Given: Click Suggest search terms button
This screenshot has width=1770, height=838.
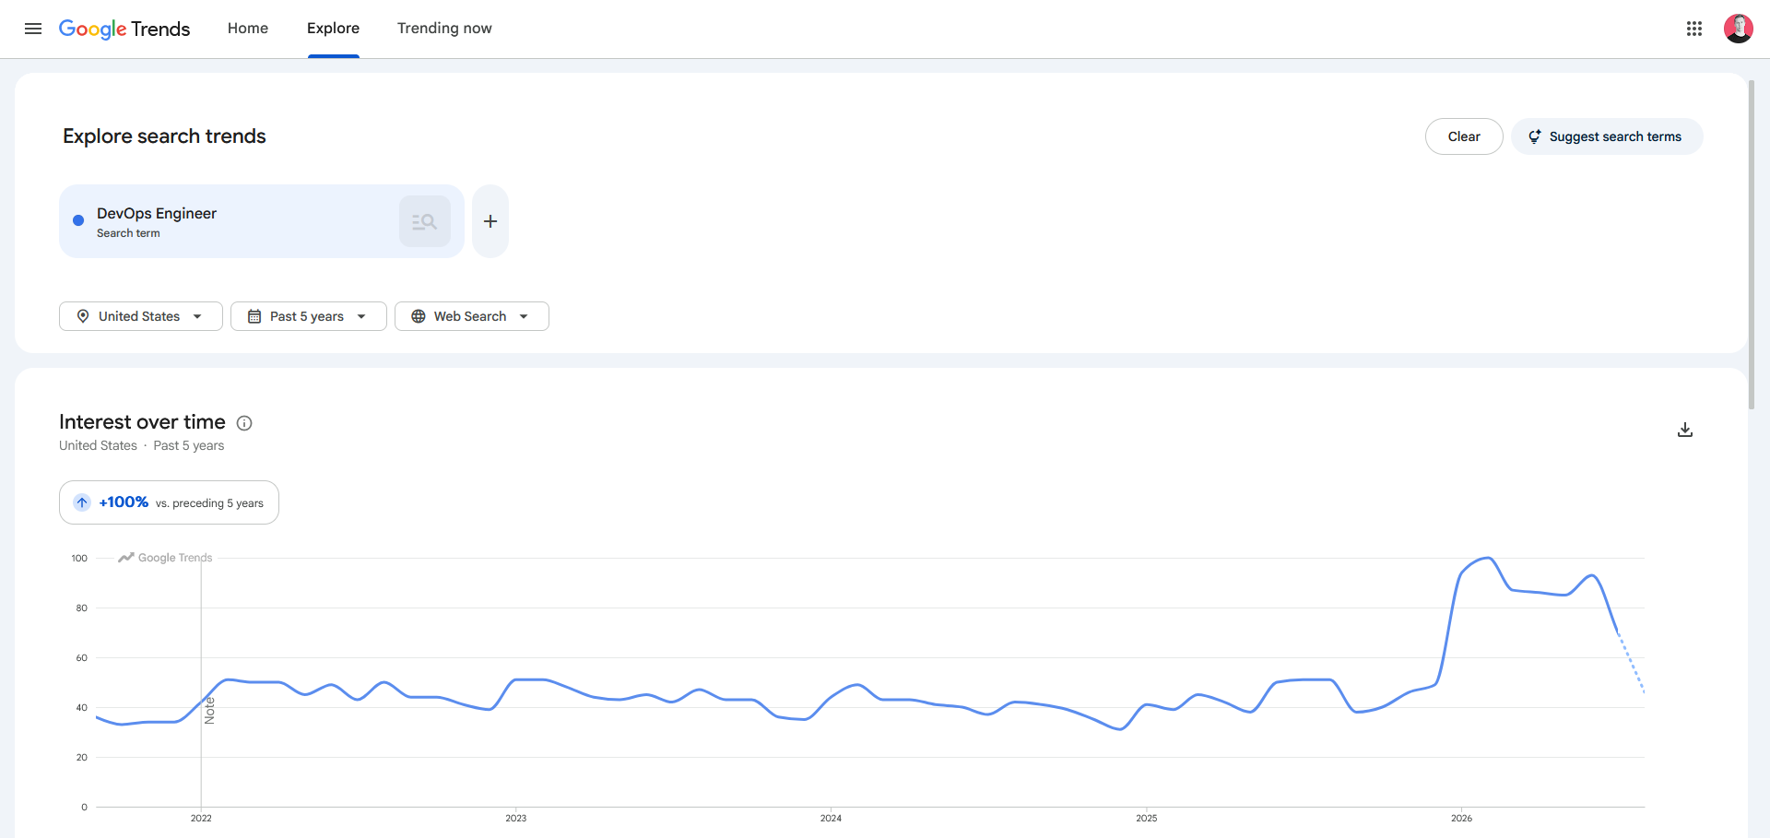Looking at the screenshot, I should 1607,136.
